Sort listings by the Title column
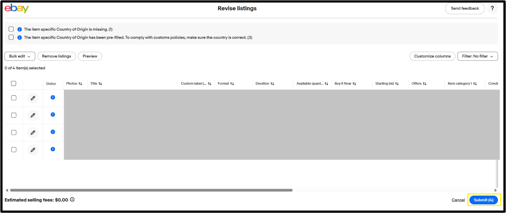This screenshot has height=213, width=506. [96, 84]
